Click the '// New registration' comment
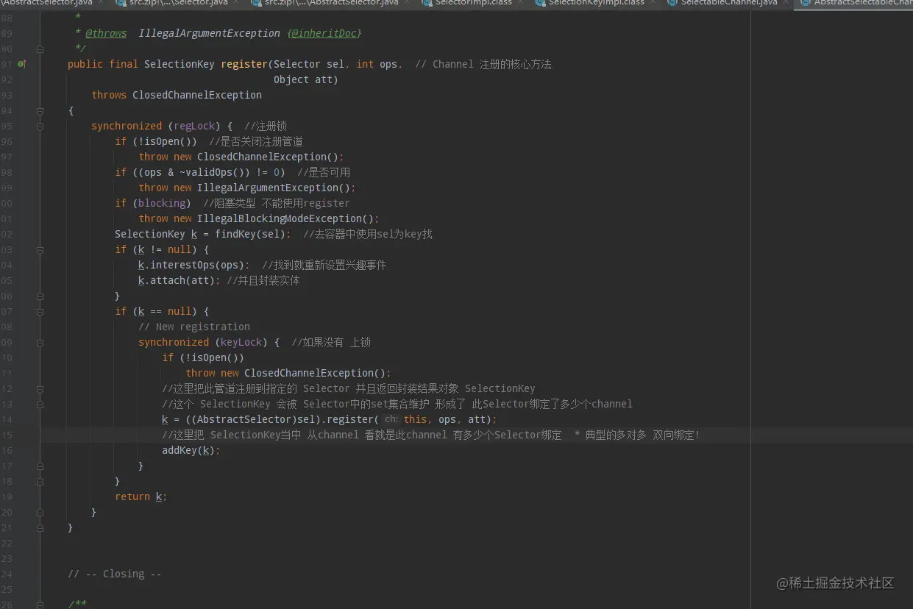 (x=194, y=327)
